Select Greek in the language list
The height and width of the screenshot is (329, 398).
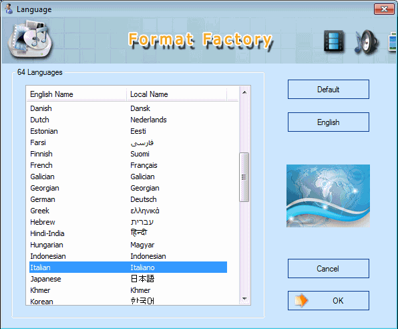39,211
